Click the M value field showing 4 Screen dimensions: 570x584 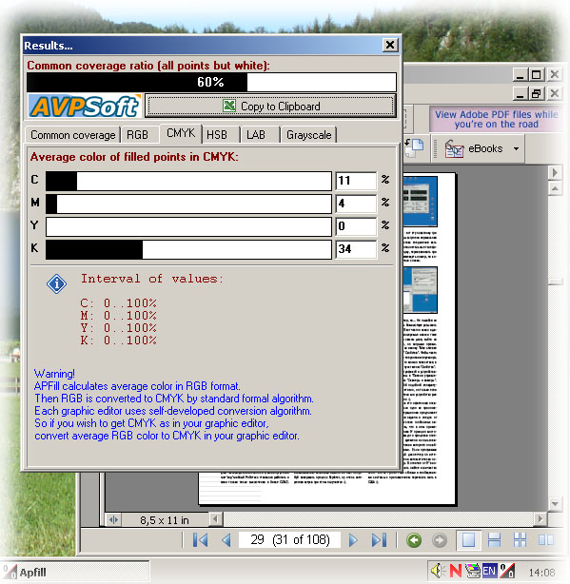(356, 204)
